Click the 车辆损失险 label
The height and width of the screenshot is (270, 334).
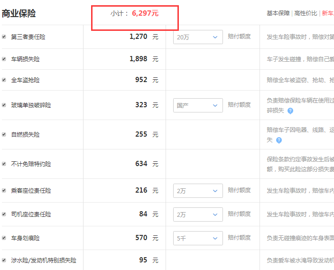(x=25, y=59)
